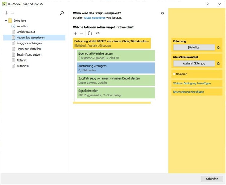Toggle the Negieren checkbox
Image resolution: width=226 pixels, height=185 pixels.
click(x=174, y=74)
